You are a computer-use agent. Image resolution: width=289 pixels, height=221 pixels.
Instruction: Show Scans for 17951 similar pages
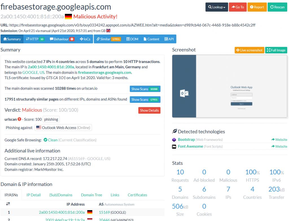click(145, 99)
